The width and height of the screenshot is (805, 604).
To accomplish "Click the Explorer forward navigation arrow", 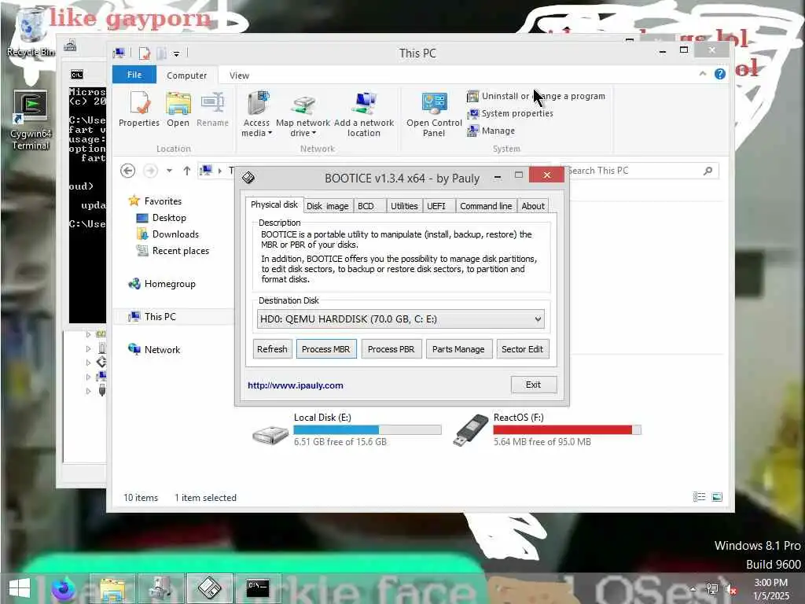I will 150,171.
